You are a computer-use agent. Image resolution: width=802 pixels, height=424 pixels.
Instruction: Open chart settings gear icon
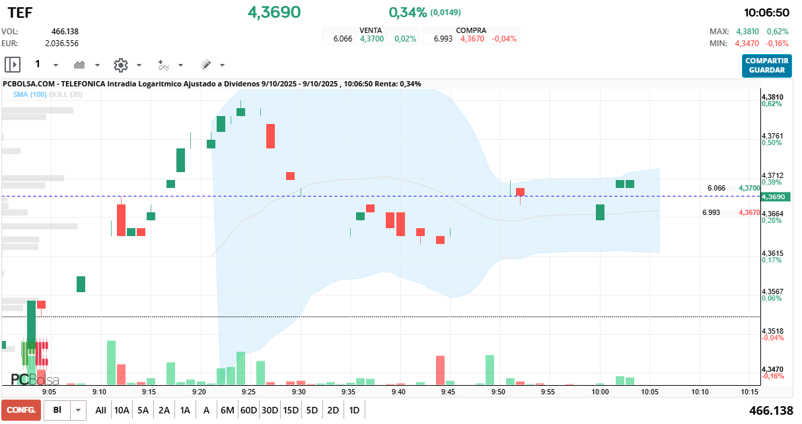click(120, 65)
